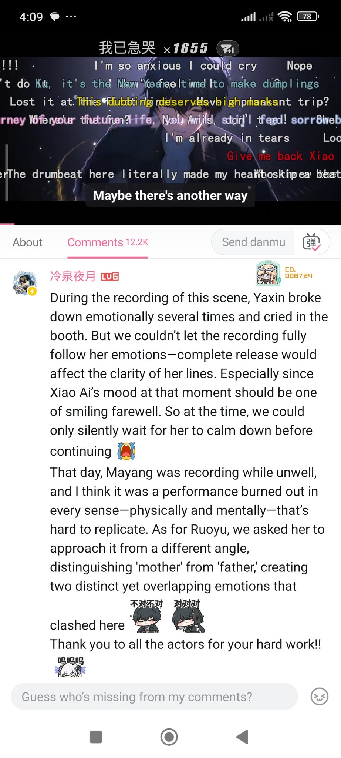341x758 pixels.
Task: Tap the 'Maybe there's another way' subtitle
Action: [x=170, y=195]
